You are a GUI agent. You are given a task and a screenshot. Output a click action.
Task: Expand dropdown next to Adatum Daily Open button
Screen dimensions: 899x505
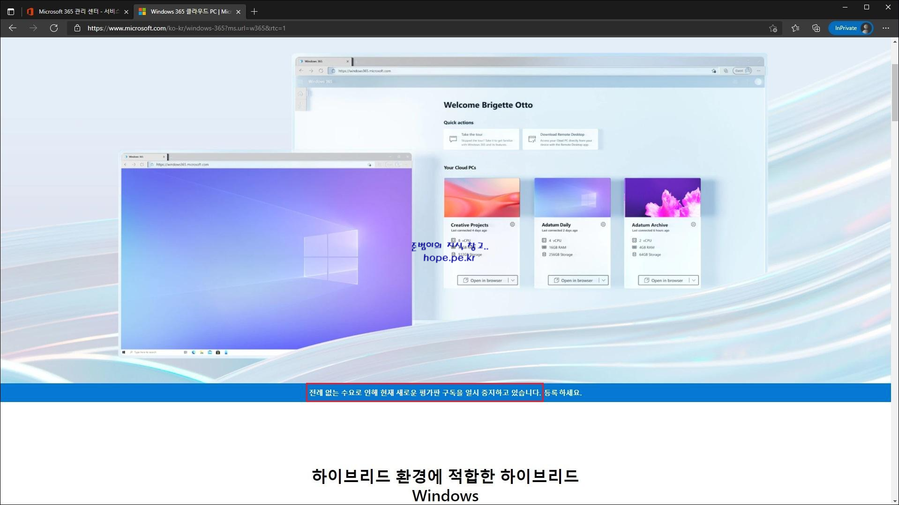(x=604, y=280)
